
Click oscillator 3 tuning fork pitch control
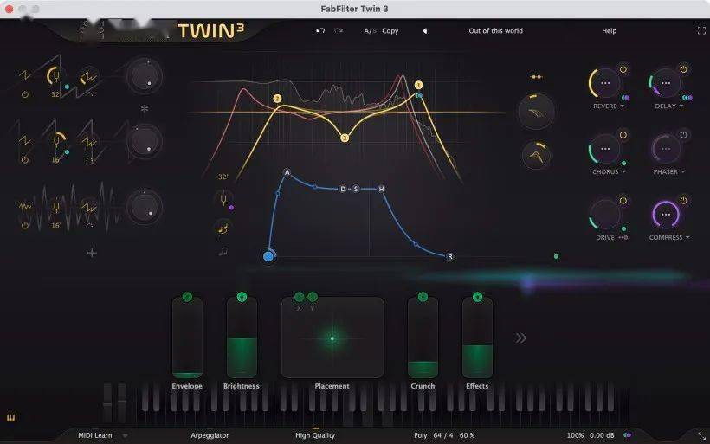pyautogui.click(x=56, y=208)
